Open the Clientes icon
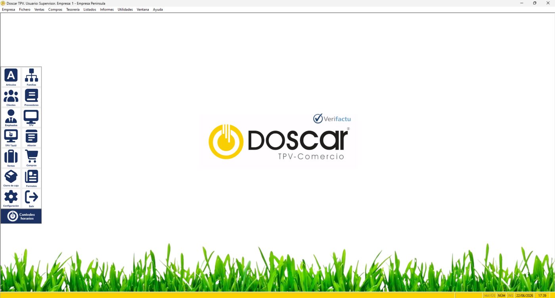 point(11,97)
